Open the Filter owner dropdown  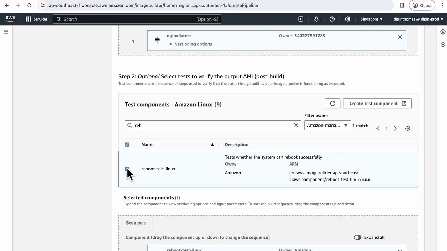coord(327,125)
